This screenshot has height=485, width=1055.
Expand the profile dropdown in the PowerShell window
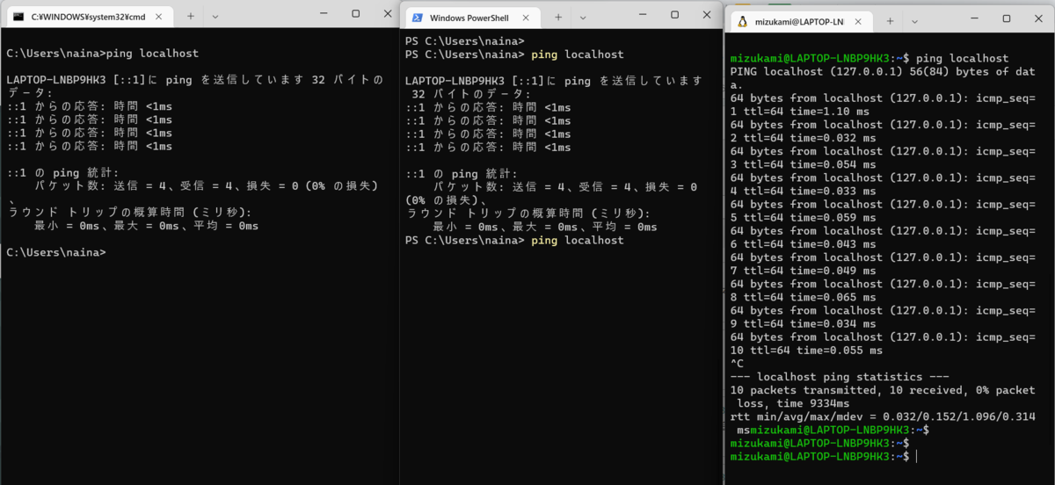581,18
